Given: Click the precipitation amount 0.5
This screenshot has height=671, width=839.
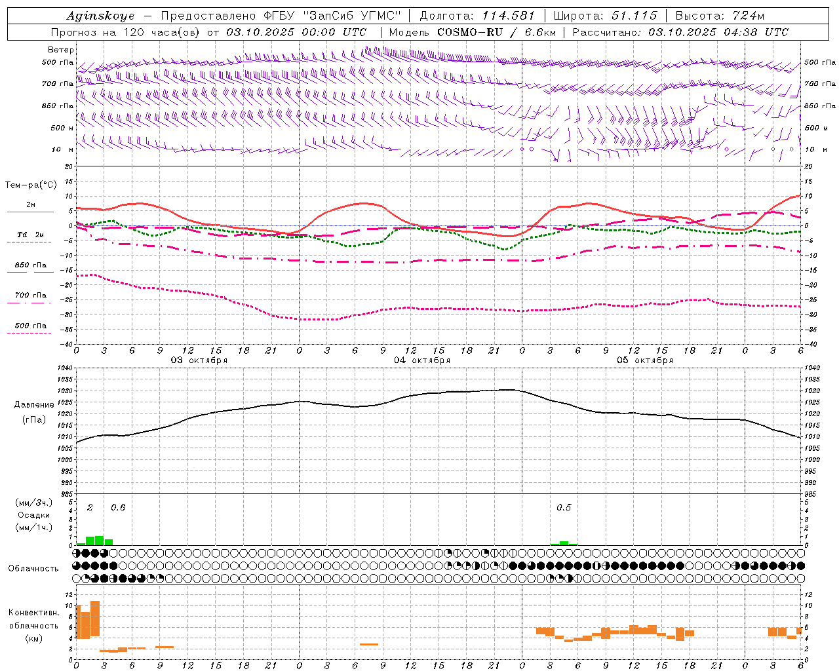Looking at the screenshot, I should tap(564, 507).
